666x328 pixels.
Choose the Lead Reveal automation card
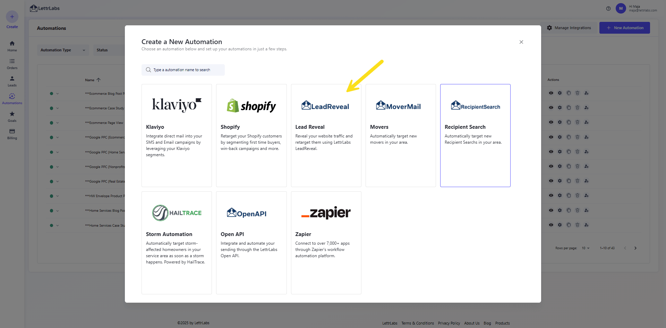326,135
